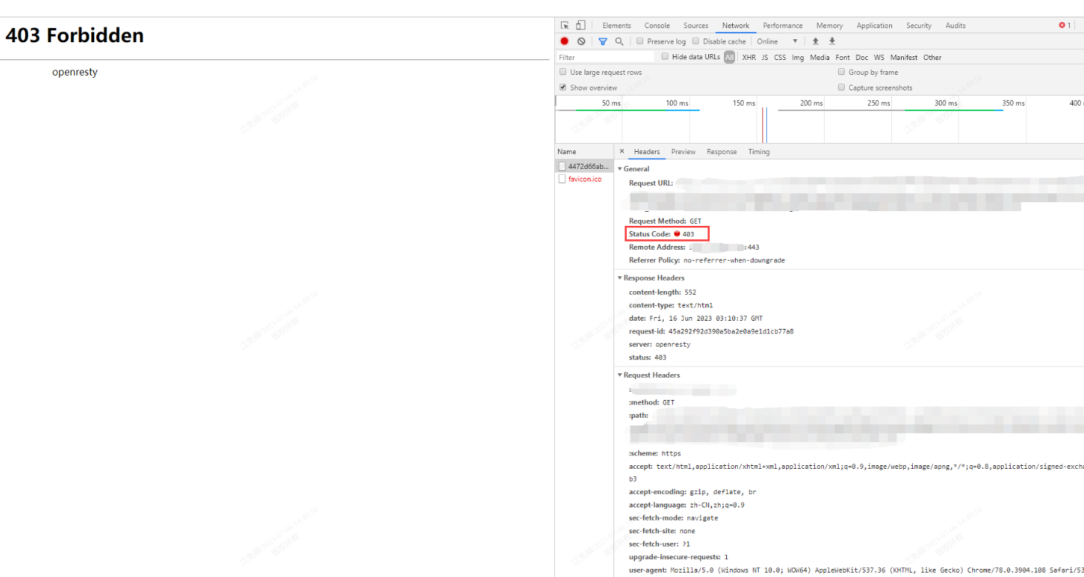Viewport: 1084px width, 577px height.
Task: Close the request details pane
Action: [x=622, y=151]
